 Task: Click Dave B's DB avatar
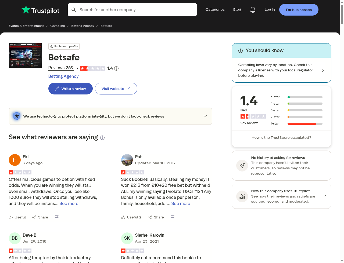click(15, 238)
